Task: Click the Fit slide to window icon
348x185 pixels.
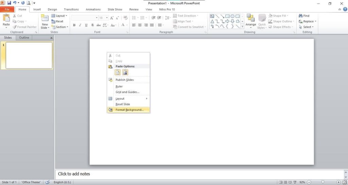Action: 344,182
